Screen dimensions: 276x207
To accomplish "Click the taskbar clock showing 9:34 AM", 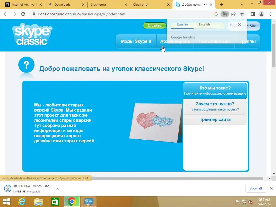I will tap(264, 202).
